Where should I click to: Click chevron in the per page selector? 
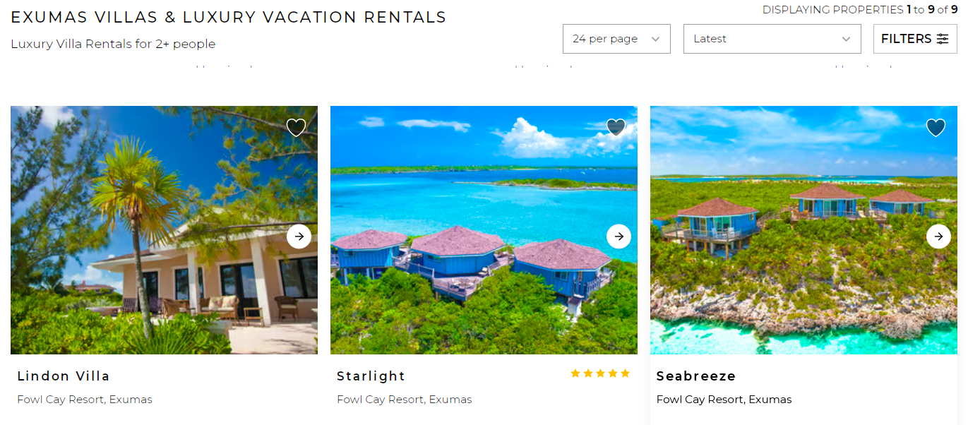pos(655,40)
